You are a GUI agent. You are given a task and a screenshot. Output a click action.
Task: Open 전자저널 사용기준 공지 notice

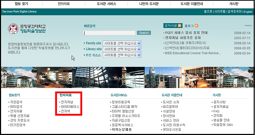pyautogui.click(x=183, y=38)
